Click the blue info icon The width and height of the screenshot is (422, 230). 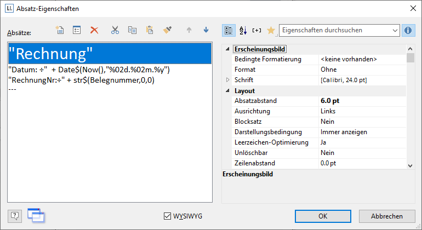408,30
